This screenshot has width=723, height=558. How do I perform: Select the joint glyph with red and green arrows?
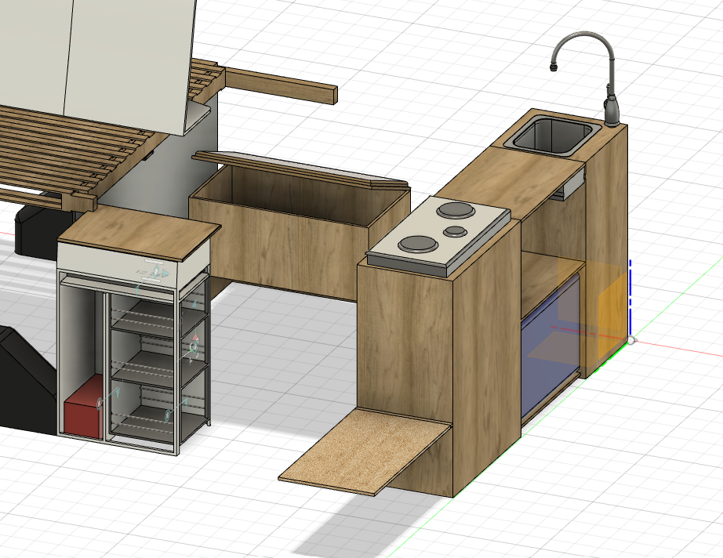coord(194,348)
